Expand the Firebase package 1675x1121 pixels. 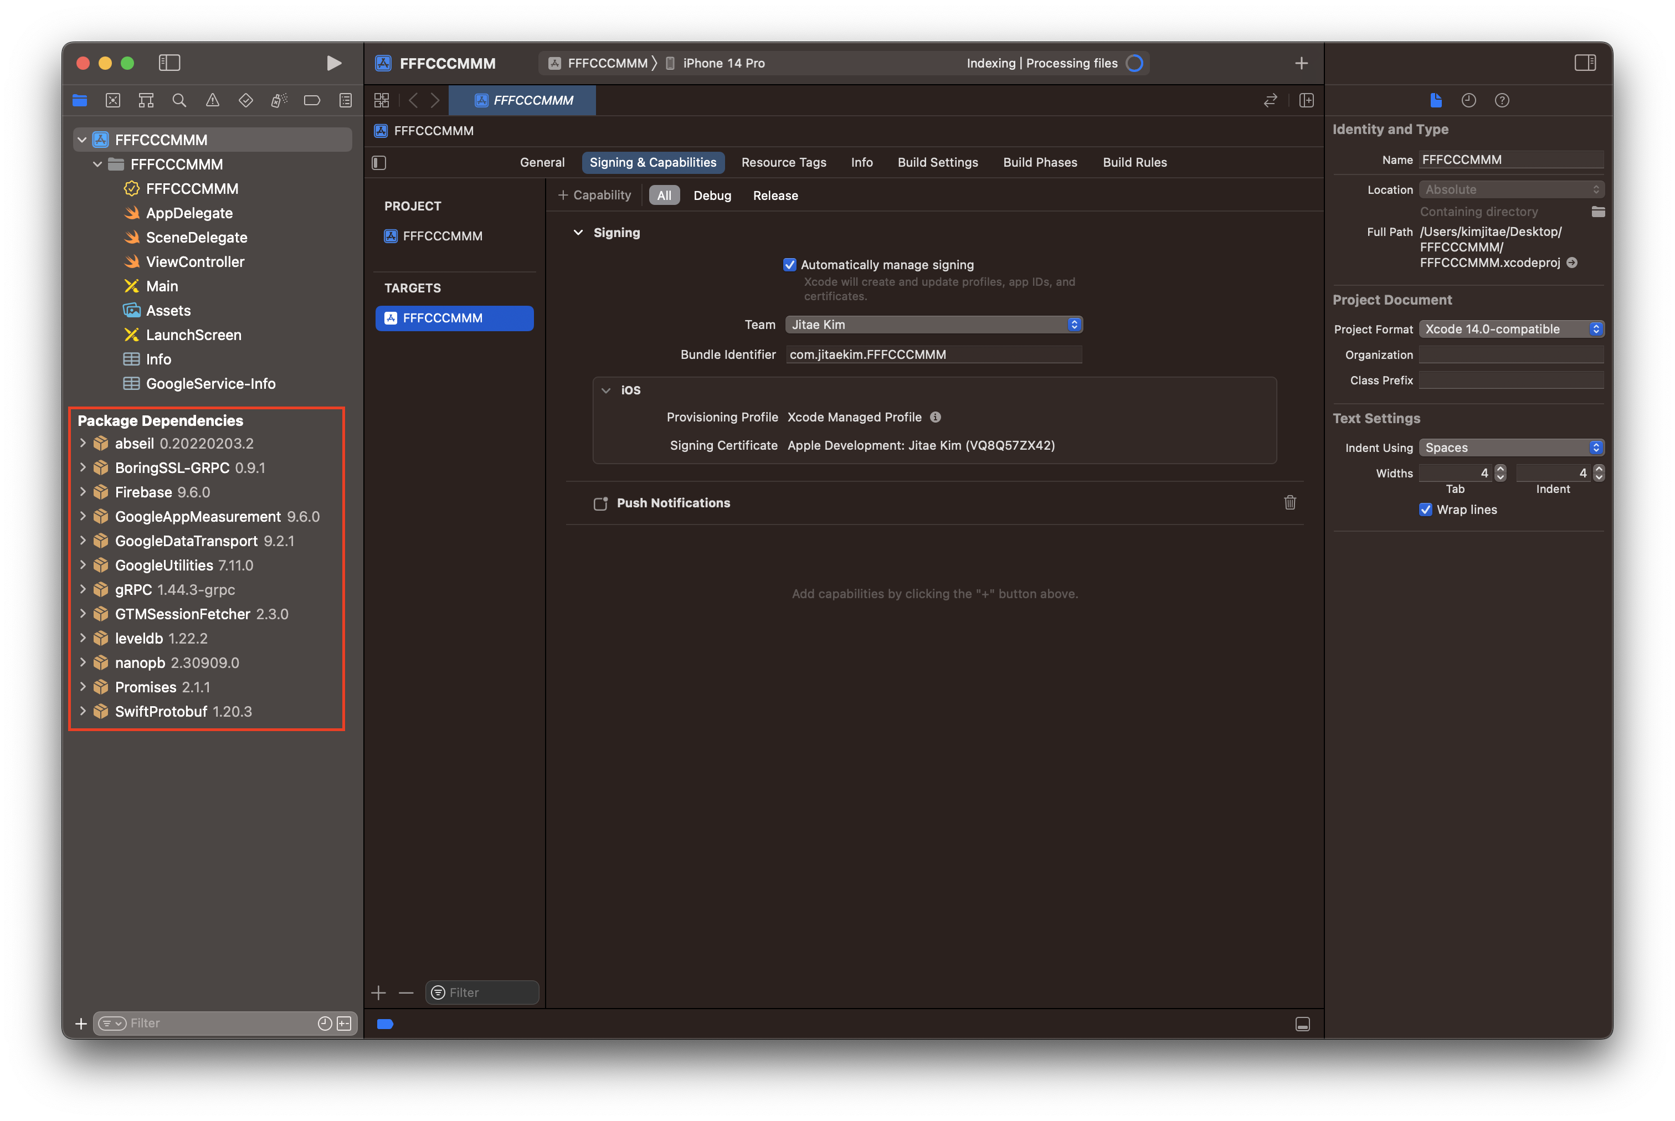point(82,492)
